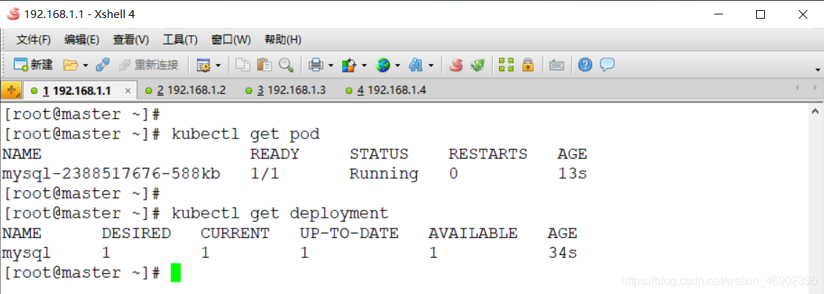Click the AVAILABLE column header
Viewport: 824px width, 294px height.
473,233
